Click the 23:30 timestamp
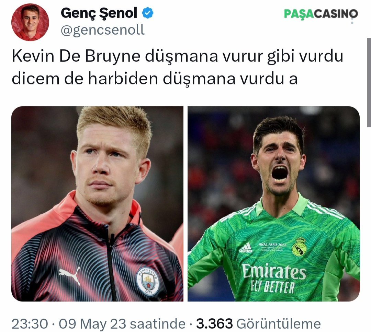Viewport: 371px width, 332px height. 30,324
